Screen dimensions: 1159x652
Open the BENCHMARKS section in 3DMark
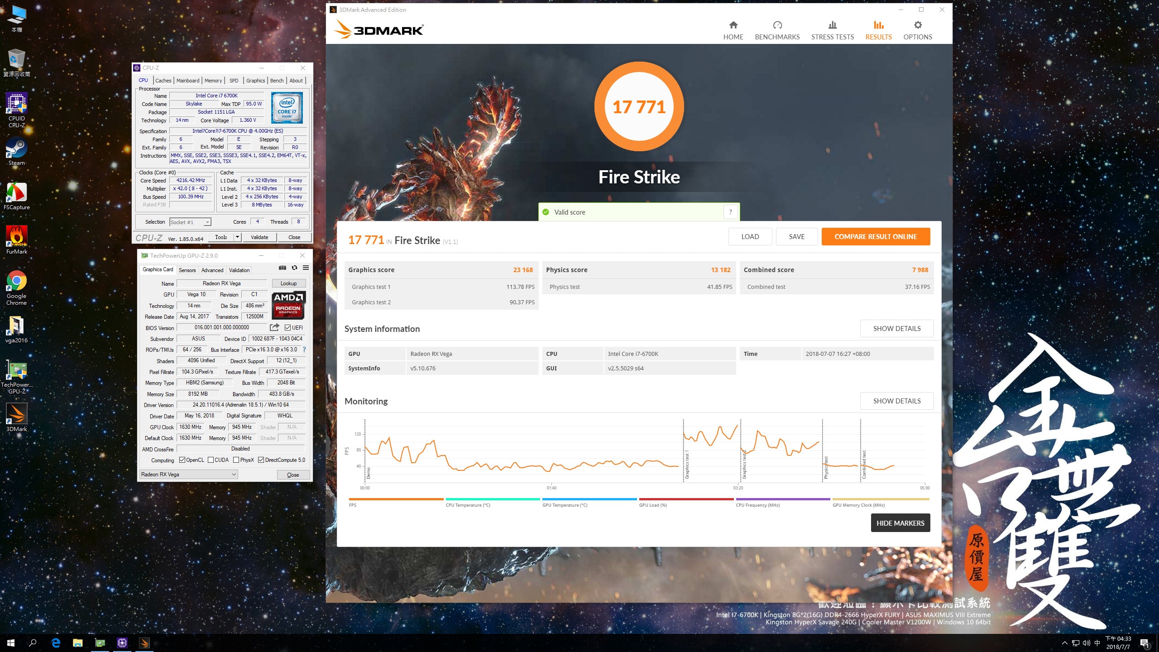777,30
